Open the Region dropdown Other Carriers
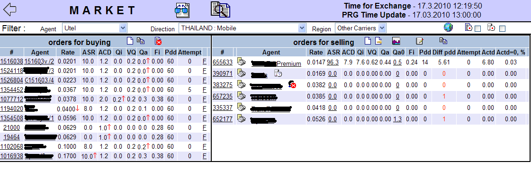This screenshot has height=171, width=531. click(360, 28)
